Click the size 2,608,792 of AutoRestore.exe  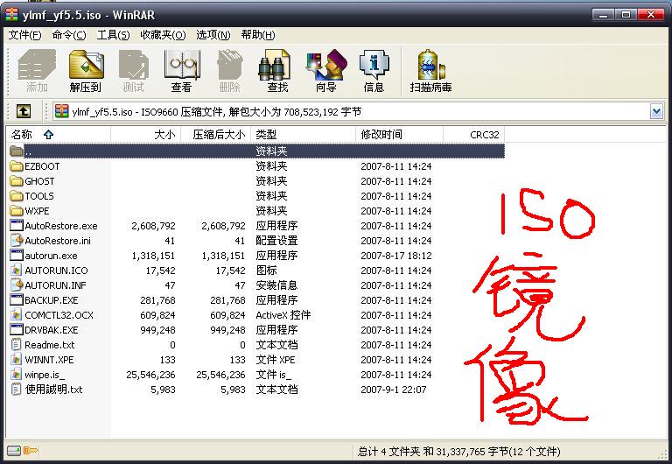(153, 226)
